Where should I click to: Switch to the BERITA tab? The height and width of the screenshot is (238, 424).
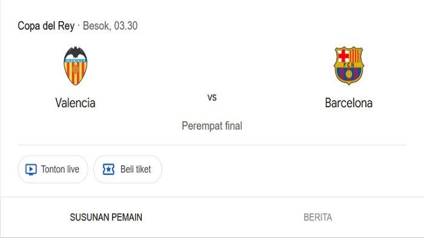[318, 217]
